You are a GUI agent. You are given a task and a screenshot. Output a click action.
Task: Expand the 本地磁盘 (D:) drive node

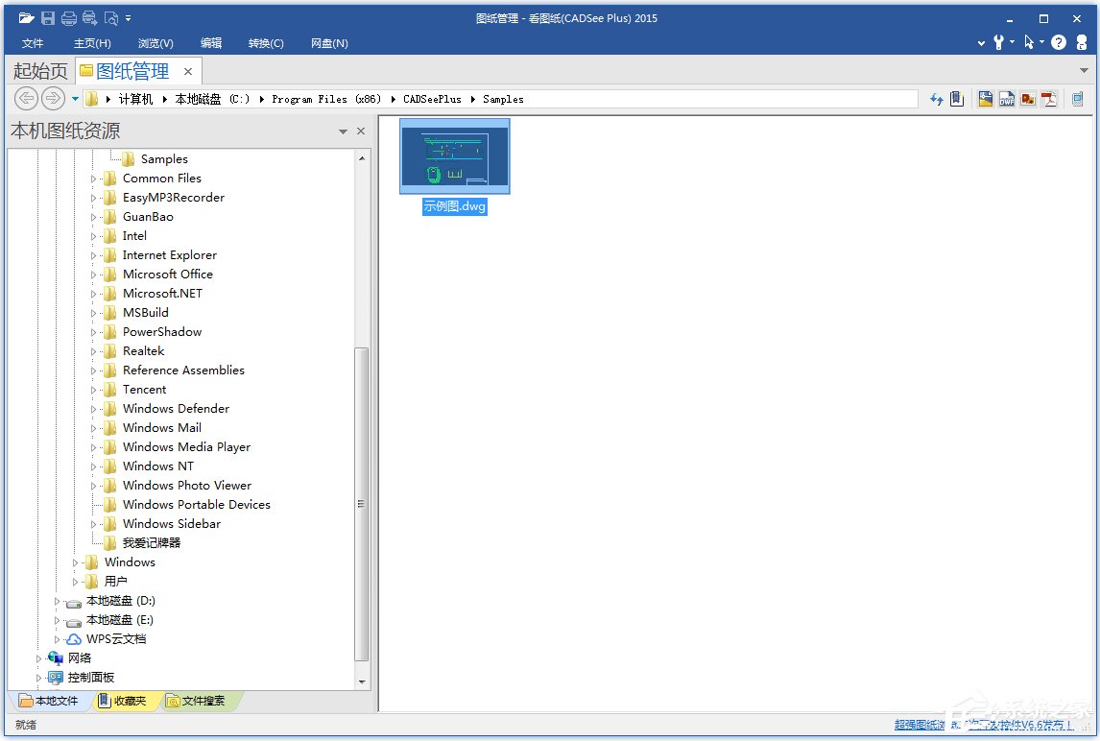pyautogui.click(x=58, y=601)
